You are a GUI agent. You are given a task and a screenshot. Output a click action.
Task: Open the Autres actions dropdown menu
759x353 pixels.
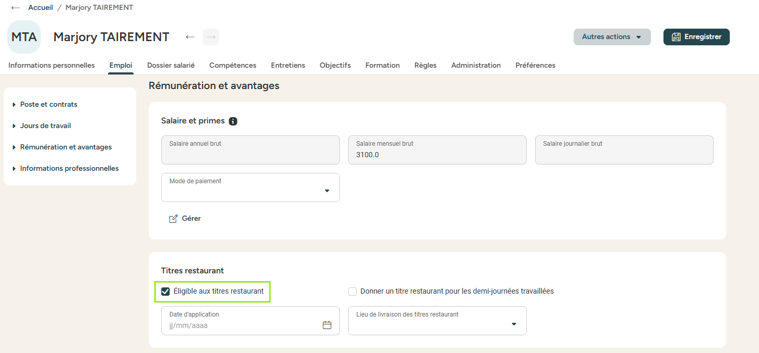[x=612, y=37]
